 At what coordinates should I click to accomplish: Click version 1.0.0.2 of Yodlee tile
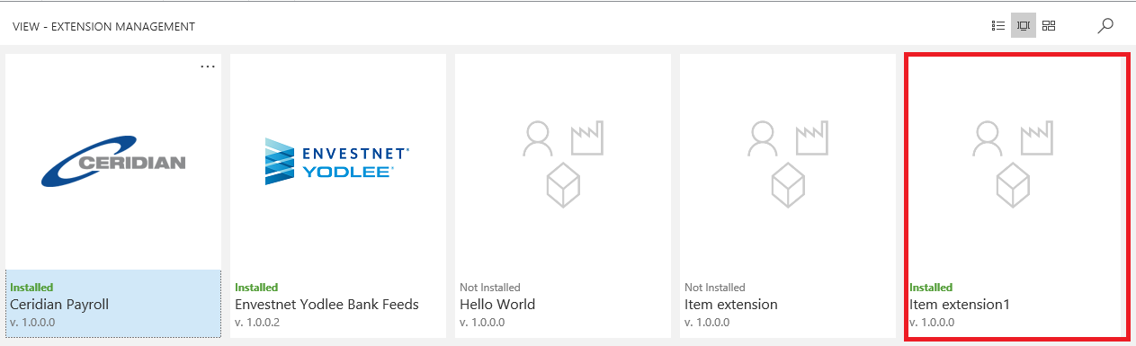click(257, 323)
